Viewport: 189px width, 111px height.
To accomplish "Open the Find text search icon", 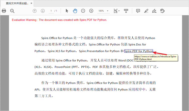I will (12, 11).
